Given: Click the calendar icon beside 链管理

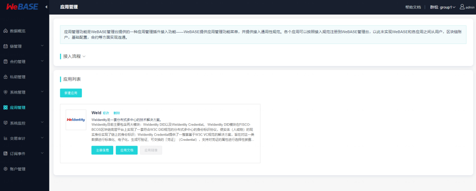Looking at the screenshot, I should (5, 46).
